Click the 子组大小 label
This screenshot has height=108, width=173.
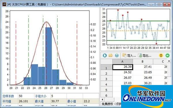point(41,96)
